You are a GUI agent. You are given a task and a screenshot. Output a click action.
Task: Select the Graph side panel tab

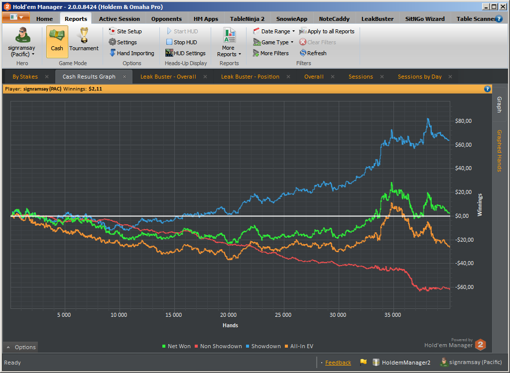499,104
